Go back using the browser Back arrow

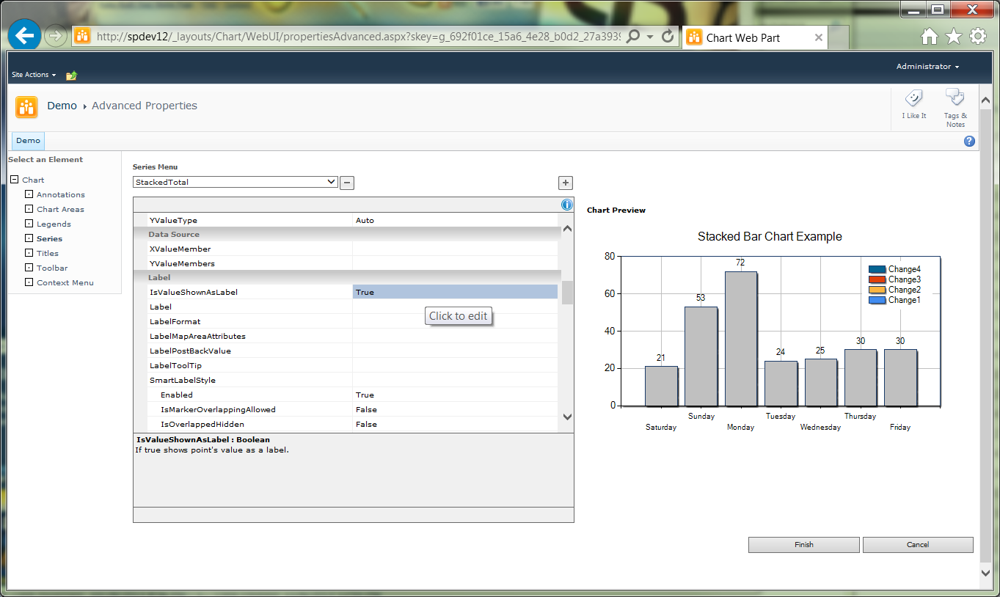(24, 35)
